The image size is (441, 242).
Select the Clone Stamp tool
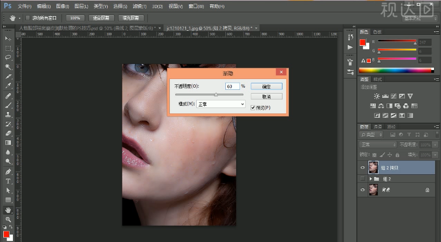click(8, 115)
